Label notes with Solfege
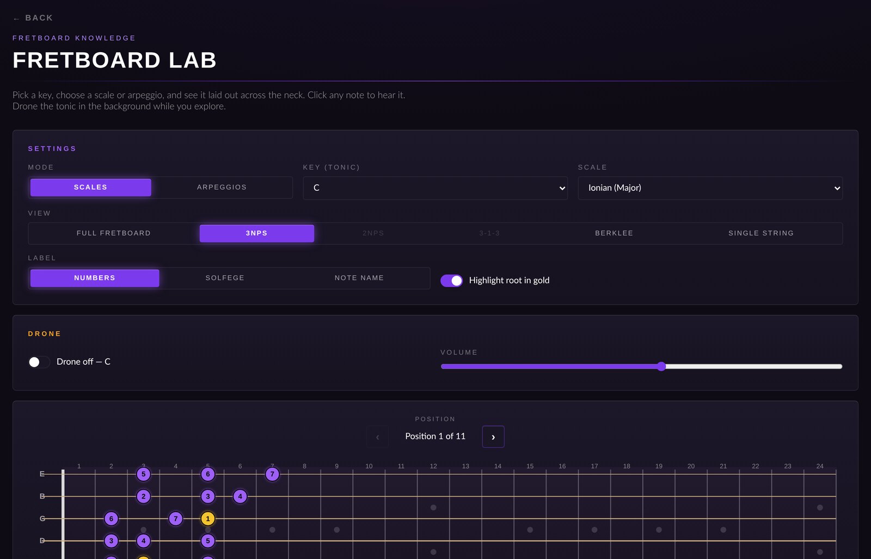Image resolution: width=871 pixels, height=559 pixels. 225,278
